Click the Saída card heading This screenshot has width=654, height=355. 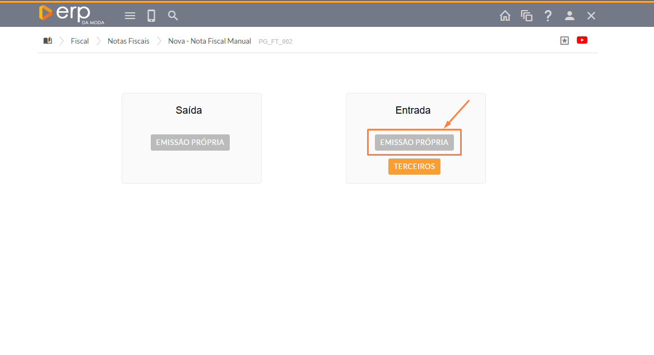pos(189,110)
